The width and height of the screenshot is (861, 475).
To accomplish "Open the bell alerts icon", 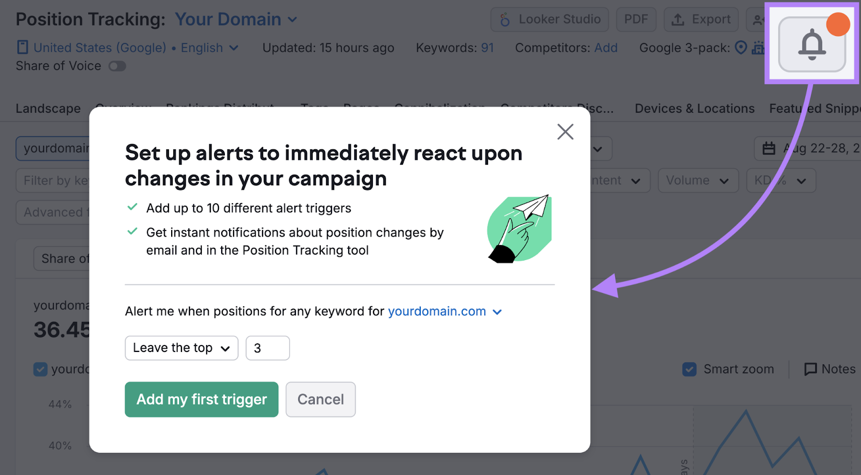I will pyautogui.click(x=812, y=44).
